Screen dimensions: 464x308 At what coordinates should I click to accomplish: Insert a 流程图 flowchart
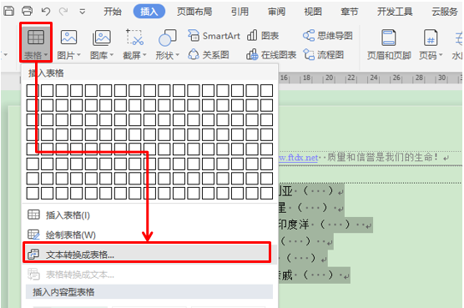point(324,55)
